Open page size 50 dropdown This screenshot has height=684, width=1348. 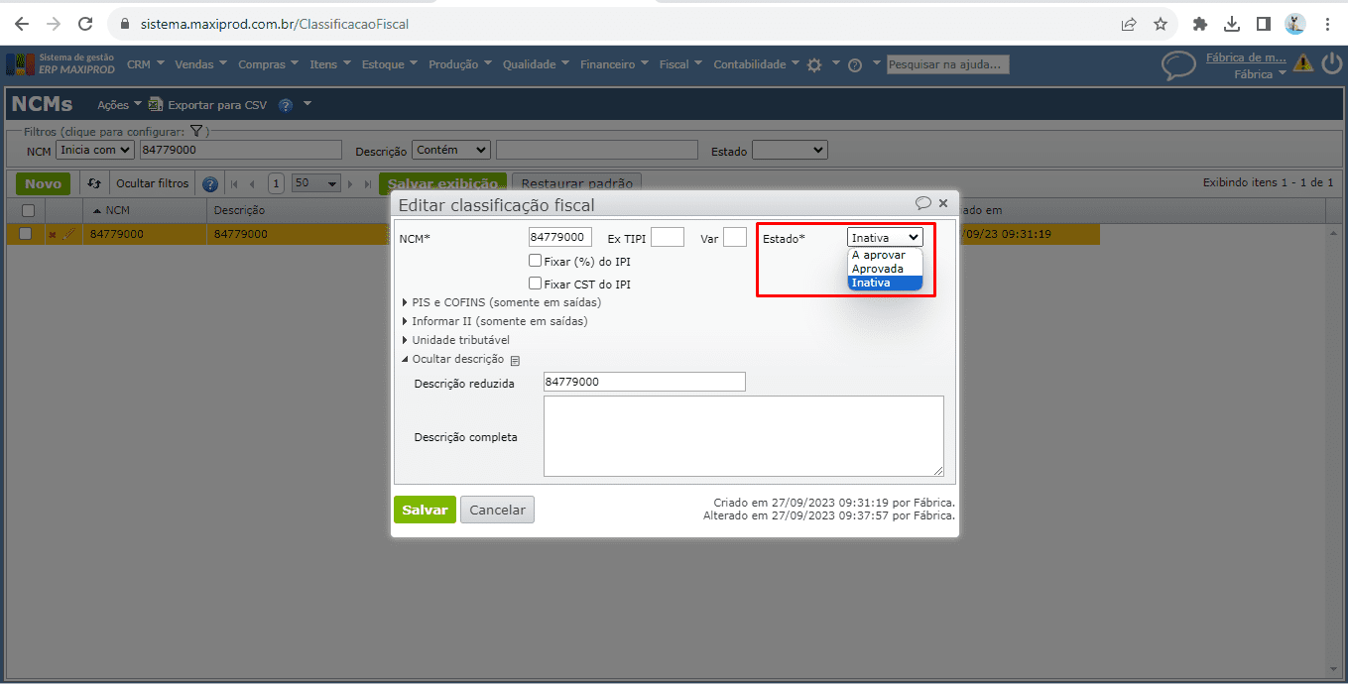click(315, 183)
